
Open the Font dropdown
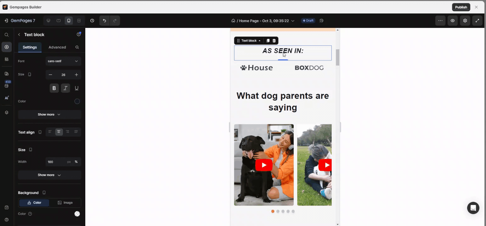click(63, 61)
